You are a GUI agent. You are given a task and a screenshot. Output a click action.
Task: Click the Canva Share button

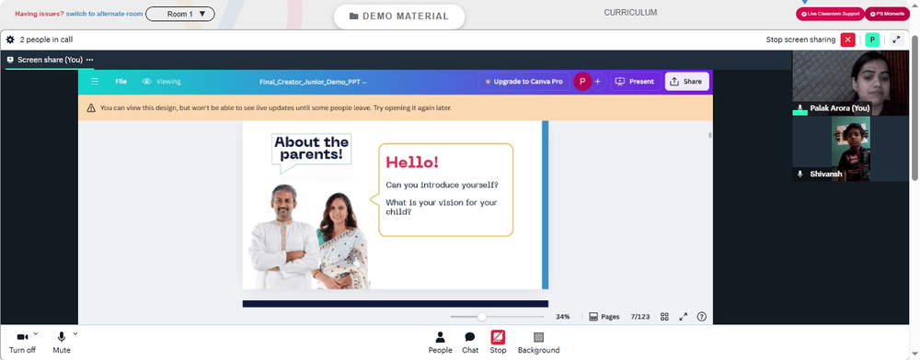point(686,82)
